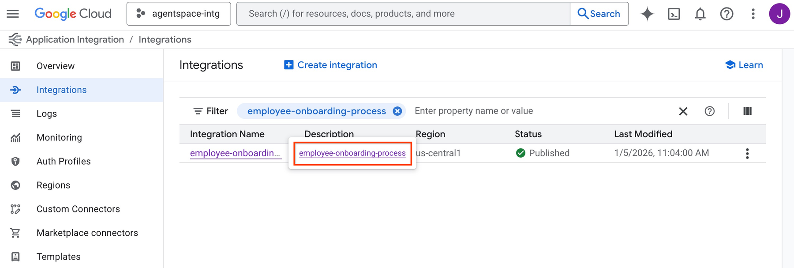The height and width of the screenshot is (268, 794).
Task: Sort by Region column header
Action: pos(430,134)
